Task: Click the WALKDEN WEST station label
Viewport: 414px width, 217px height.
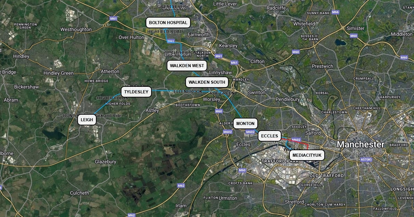Action: click(187, 66)
